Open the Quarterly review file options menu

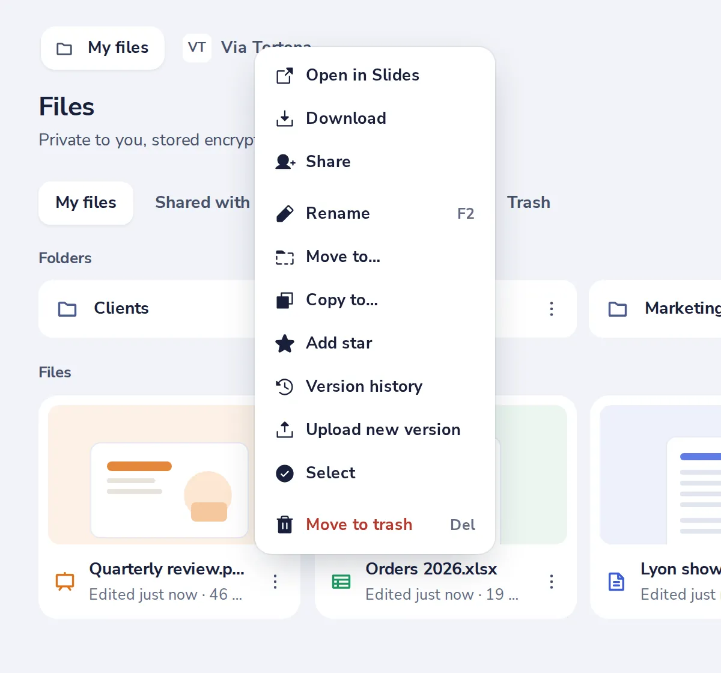tap(275, 582)
